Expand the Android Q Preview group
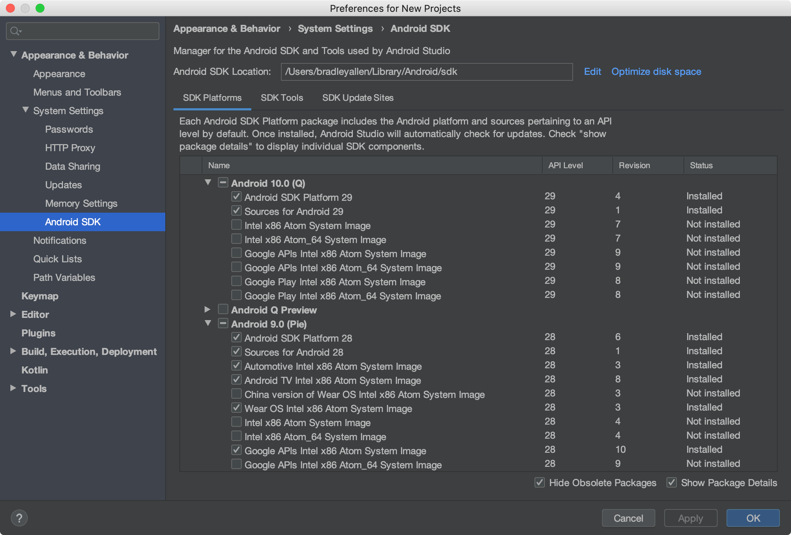 point(208,309)
